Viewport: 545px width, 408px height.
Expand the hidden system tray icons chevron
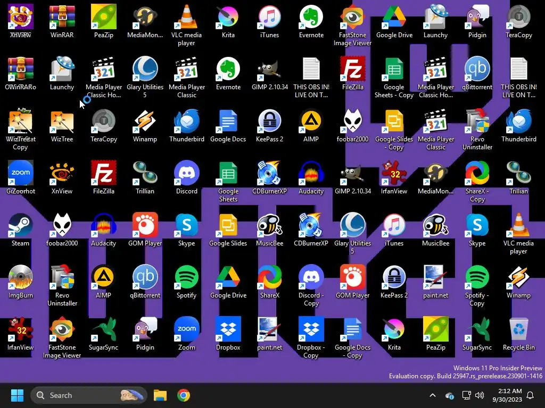(x=433, y=395)
